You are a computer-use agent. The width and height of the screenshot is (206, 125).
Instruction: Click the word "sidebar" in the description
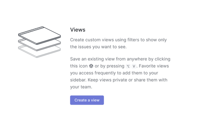click(78, 80)
